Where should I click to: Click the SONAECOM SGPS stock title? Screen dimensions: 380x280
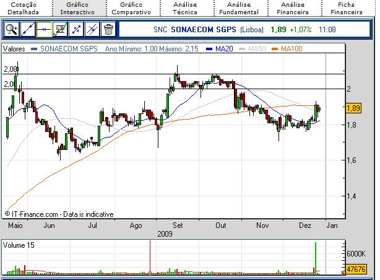tap(204, 30)
